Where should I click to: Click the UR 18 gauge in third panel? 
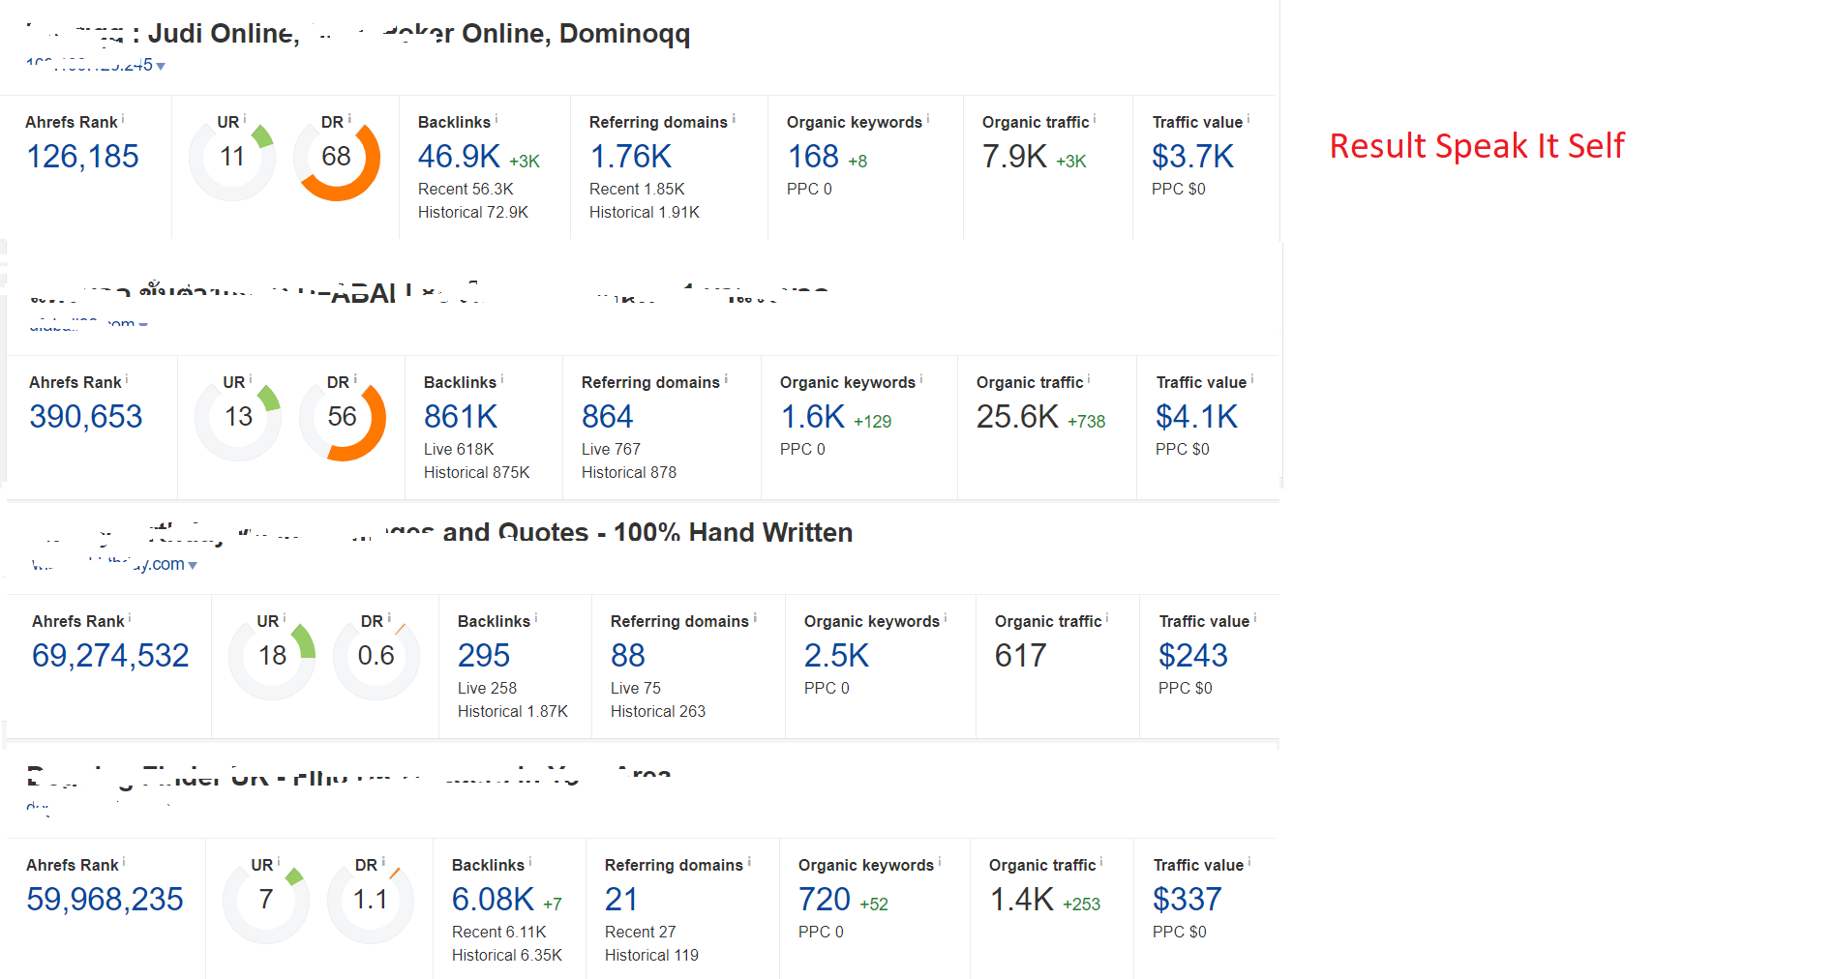tap(271, 655)
